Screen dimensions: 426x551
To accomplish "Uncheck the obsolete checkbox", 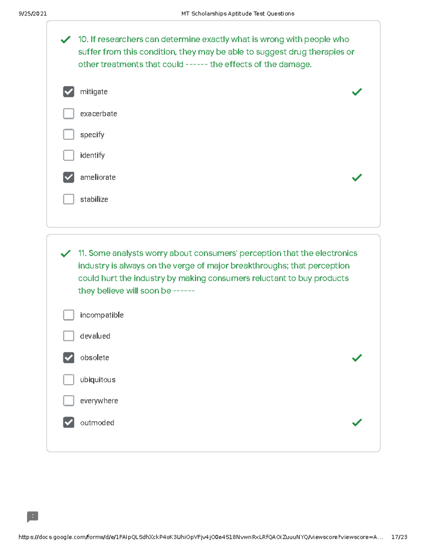I will [69, 358].
